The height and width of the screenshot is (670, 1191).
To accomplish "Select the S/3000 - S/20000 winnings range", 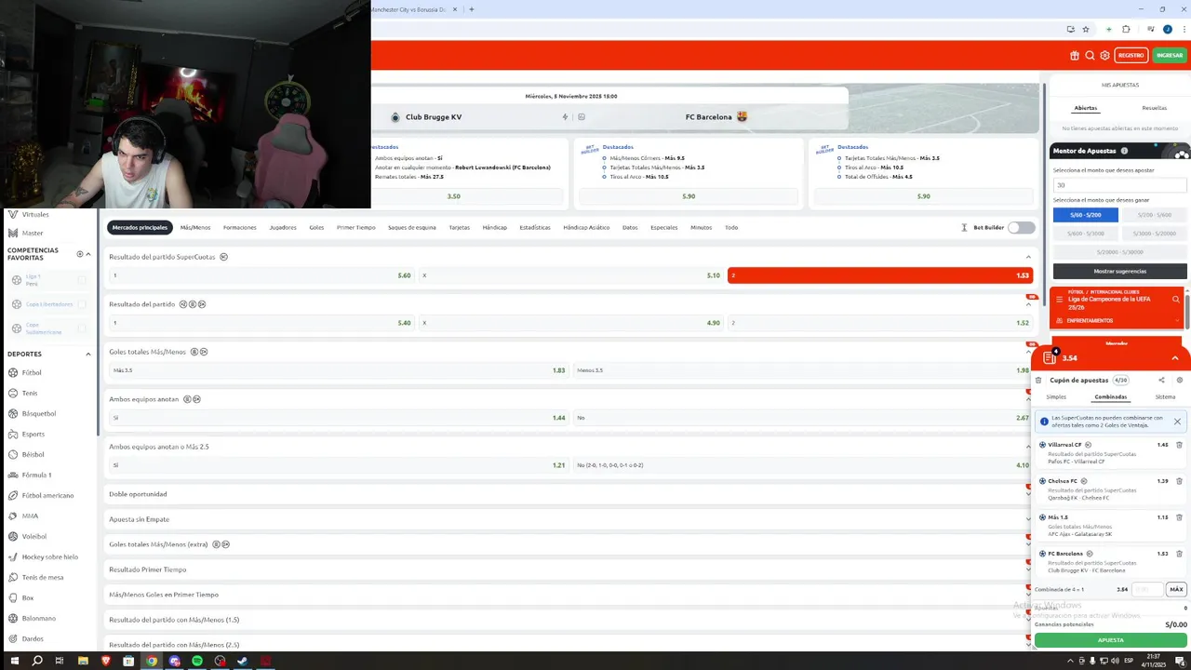I will [1154, 234].
